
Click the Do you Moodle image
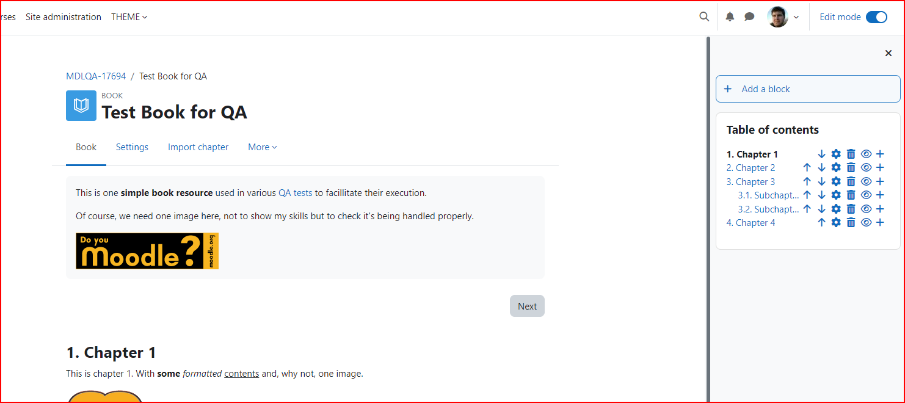(x=147, y=251)
